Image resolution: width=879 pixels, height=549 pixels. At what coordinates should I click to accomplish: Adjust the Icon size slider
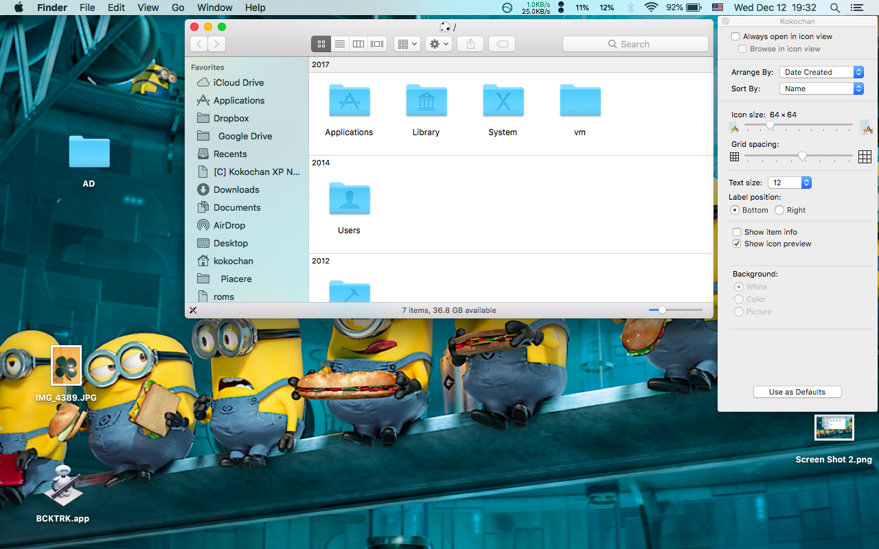pos(770,126)
